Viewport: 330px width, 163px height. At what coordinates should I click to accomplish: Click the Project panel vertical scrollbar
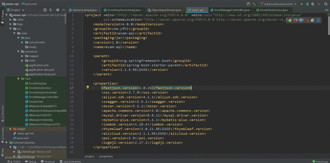click(x=66, y=19)
